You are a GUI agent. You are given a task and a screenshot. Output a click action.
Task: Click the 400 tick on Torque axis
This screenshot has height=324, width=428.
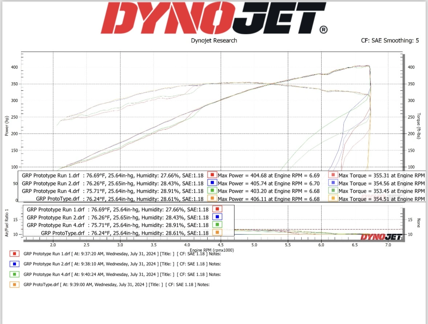point(411,67)
